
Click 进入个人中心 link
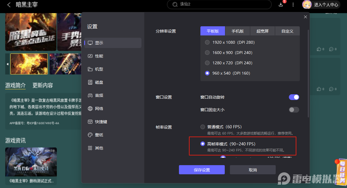click(x=326, y=5)
